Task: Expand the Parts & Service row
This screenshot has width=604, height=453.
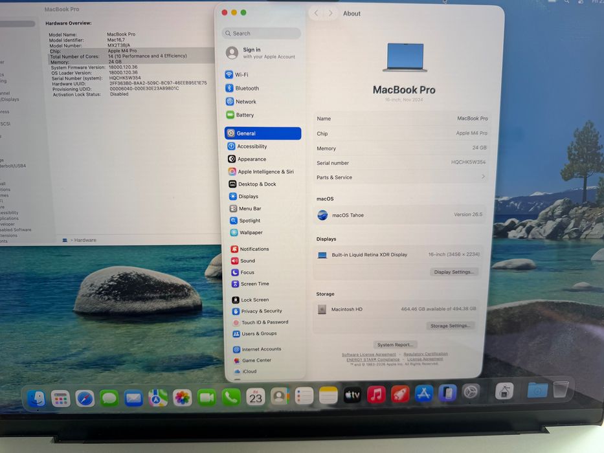Action: pyautogui.click(x=401, y=177)
